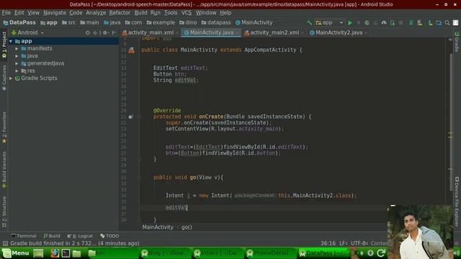Open the profiler gauge icon in toolbar

click(x=384, y=22)
